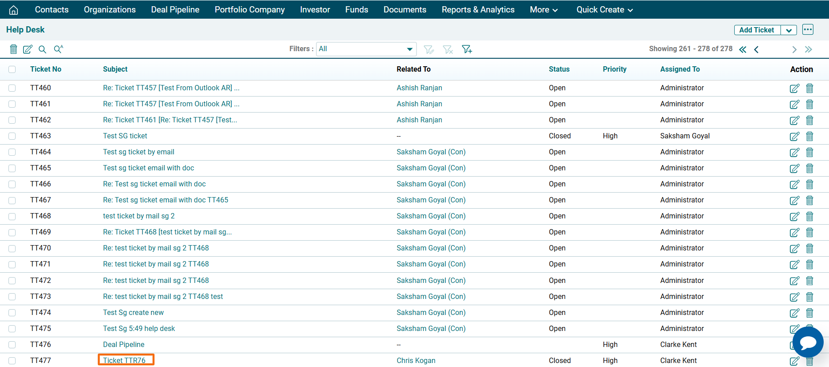Click the search magnifier icon in toolbar
This screenshot has width=829, height=367.
[x=42, y=49]
